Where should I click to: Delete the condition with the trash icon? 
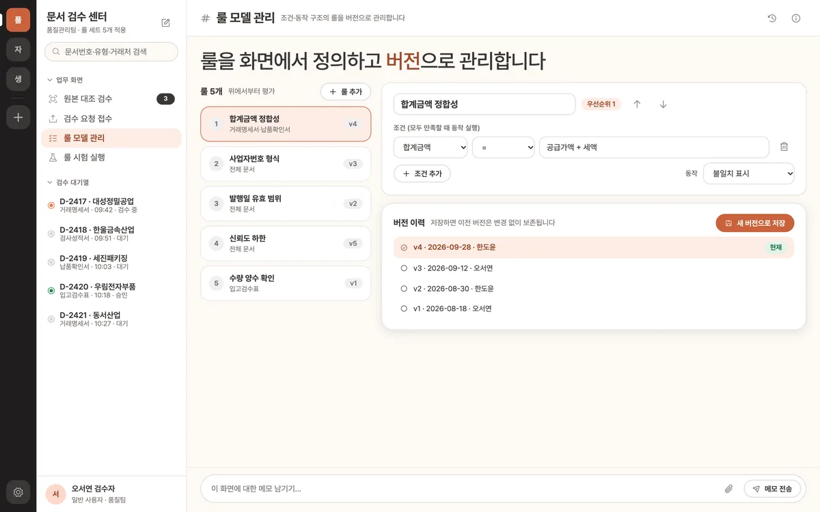tap(784, 147)
